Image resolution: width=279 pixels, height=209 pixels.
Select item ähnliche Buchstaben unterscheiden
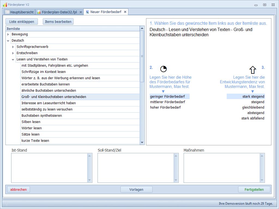tap(80, 91)
